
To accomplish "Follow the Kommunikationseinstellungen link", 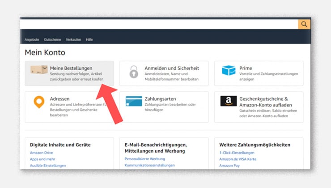I will (150, 165).
